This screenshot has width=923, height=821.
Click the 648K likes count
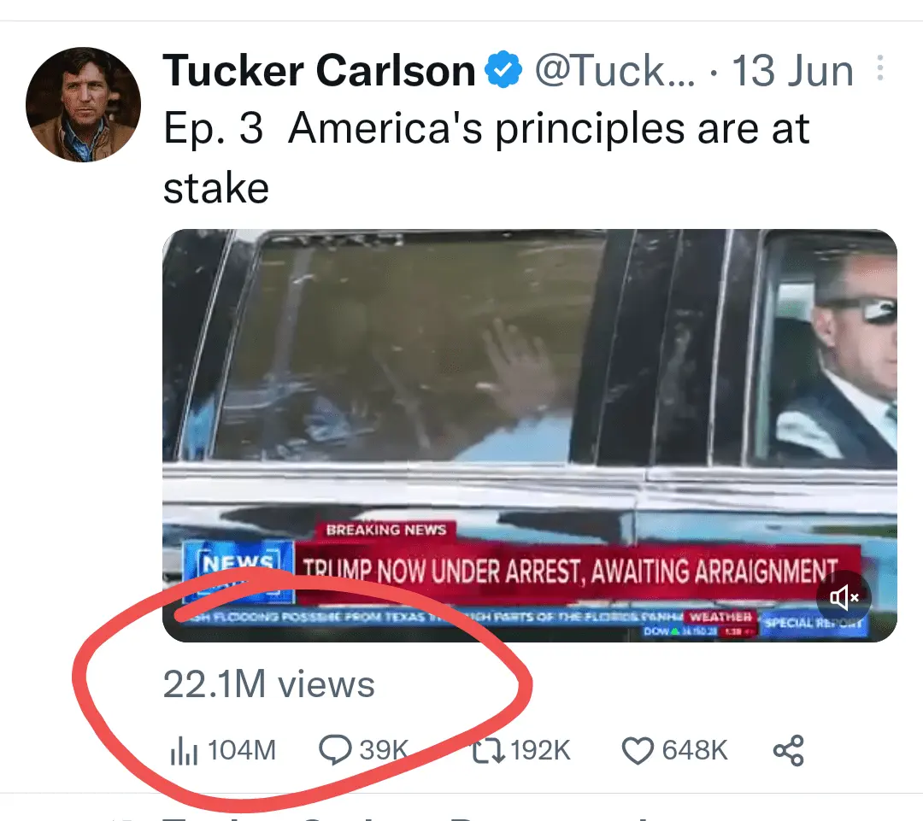point(695,751)
